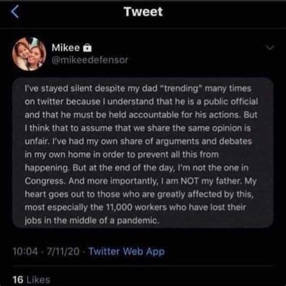
Task: Open Mikee's profile picture
Action: (29, 54)
